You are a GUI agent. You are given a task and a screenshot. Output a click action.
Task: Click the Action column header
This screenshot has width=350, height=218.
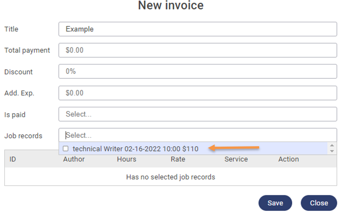point(288,160)
